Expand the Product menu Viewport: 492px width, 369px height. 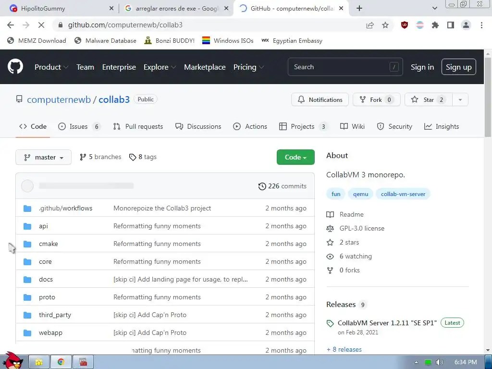click(51, 67)
